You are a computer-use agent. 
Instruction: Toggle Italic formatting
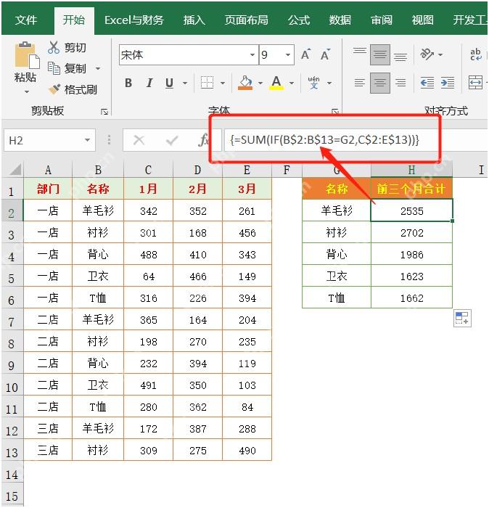(x=149, y=83)
